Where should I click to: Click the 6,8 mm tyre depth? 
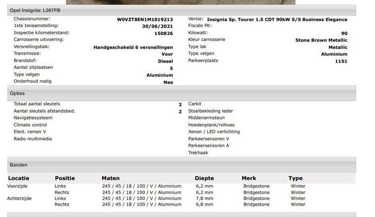pyautogui.click(x=204, y=204)
